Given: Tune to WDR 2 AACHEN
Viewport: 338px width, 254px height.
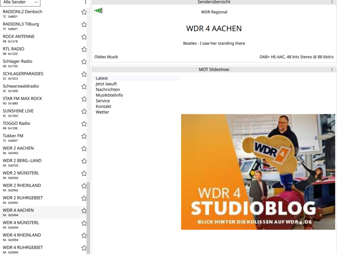Looking at the screenshot, I should tap(43, 150).
